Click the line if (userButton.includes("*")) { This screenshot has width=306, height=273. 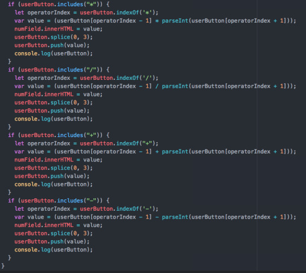coord(59,5)
